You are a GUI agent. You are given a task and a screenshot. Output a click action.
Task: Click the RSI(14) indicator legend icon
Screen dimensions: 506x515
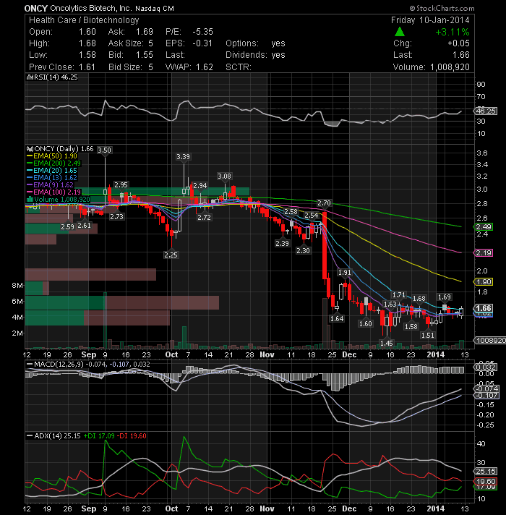pyautogui.click(x=30, y=77)
